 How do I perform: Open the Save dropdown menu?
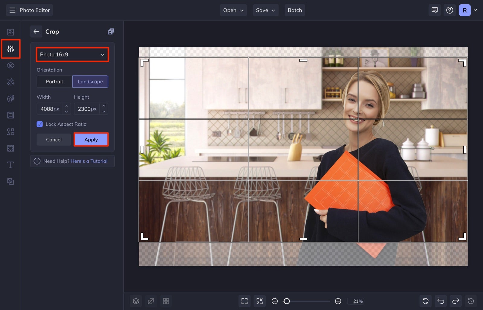[x=265, y=10]
